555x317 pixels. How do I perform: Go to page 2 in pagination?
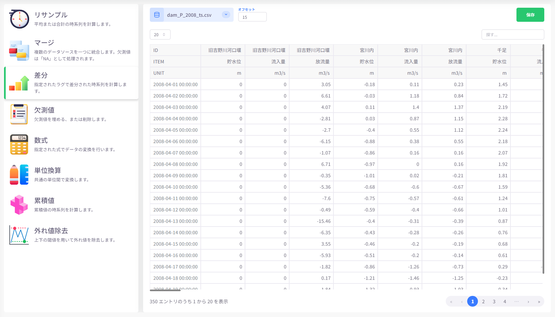[x=483, y=302]
